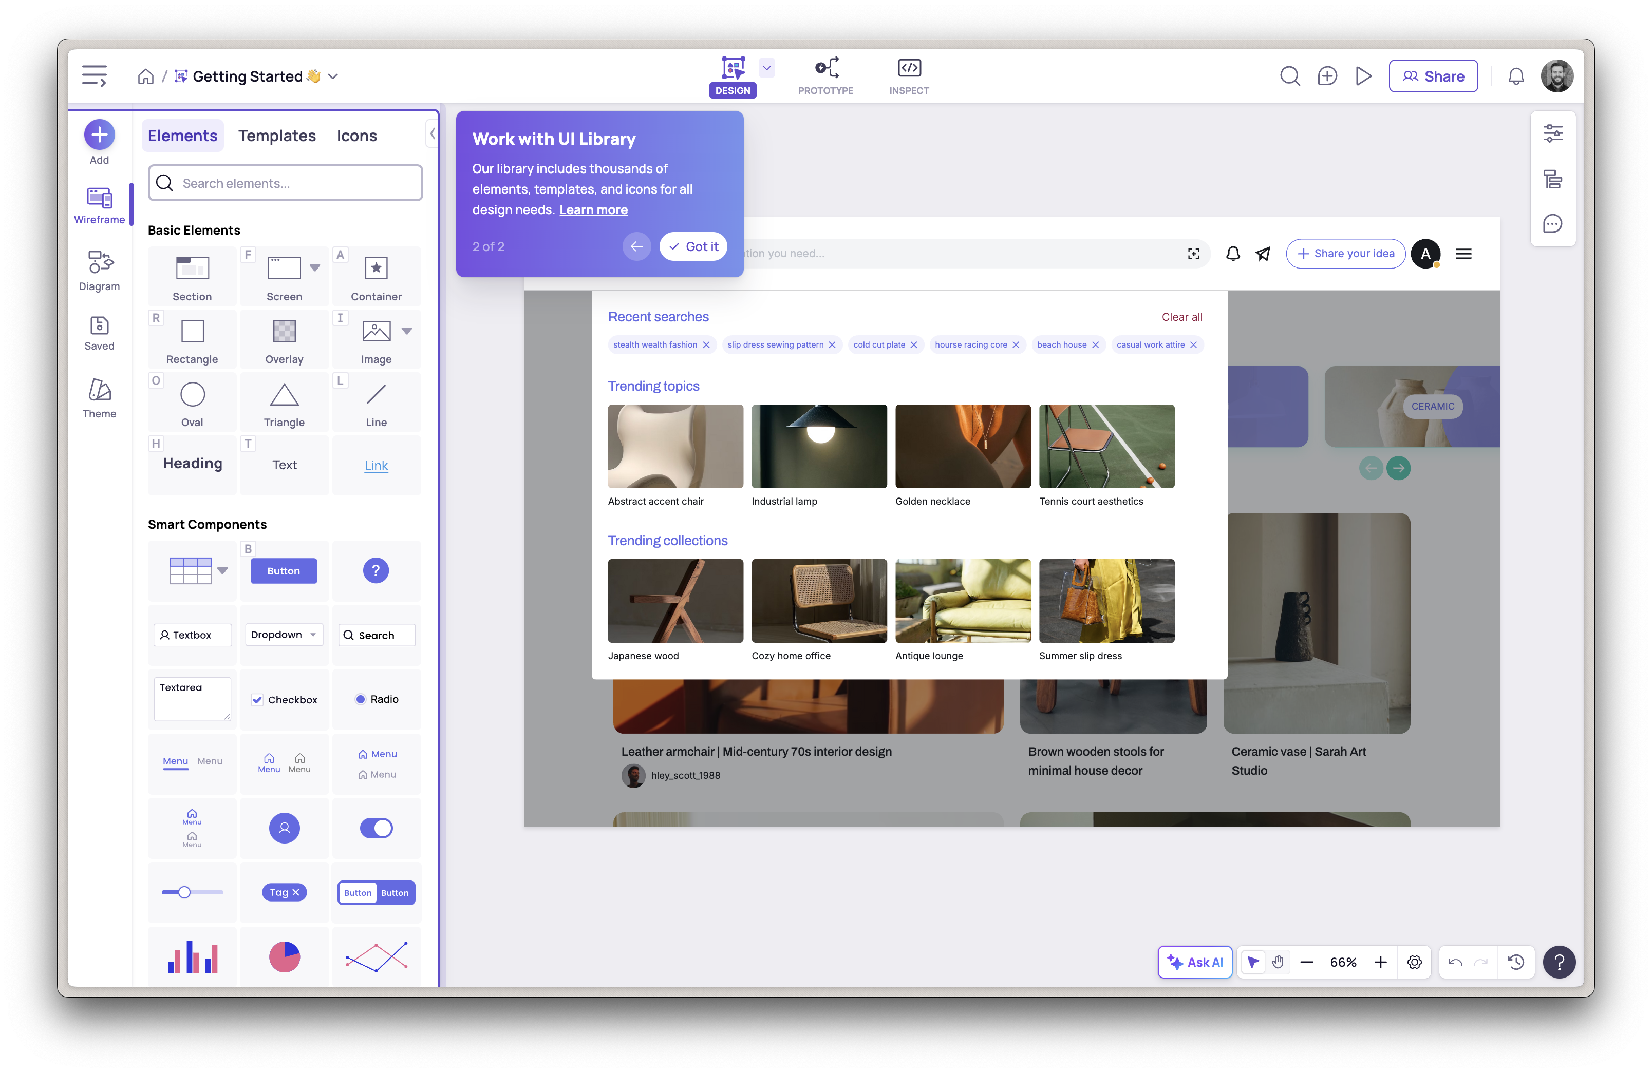The height and width of the screenshot is (1073, 1652).
Task: Expand the Image element dropdown arrow
Action: coord(407,331)
